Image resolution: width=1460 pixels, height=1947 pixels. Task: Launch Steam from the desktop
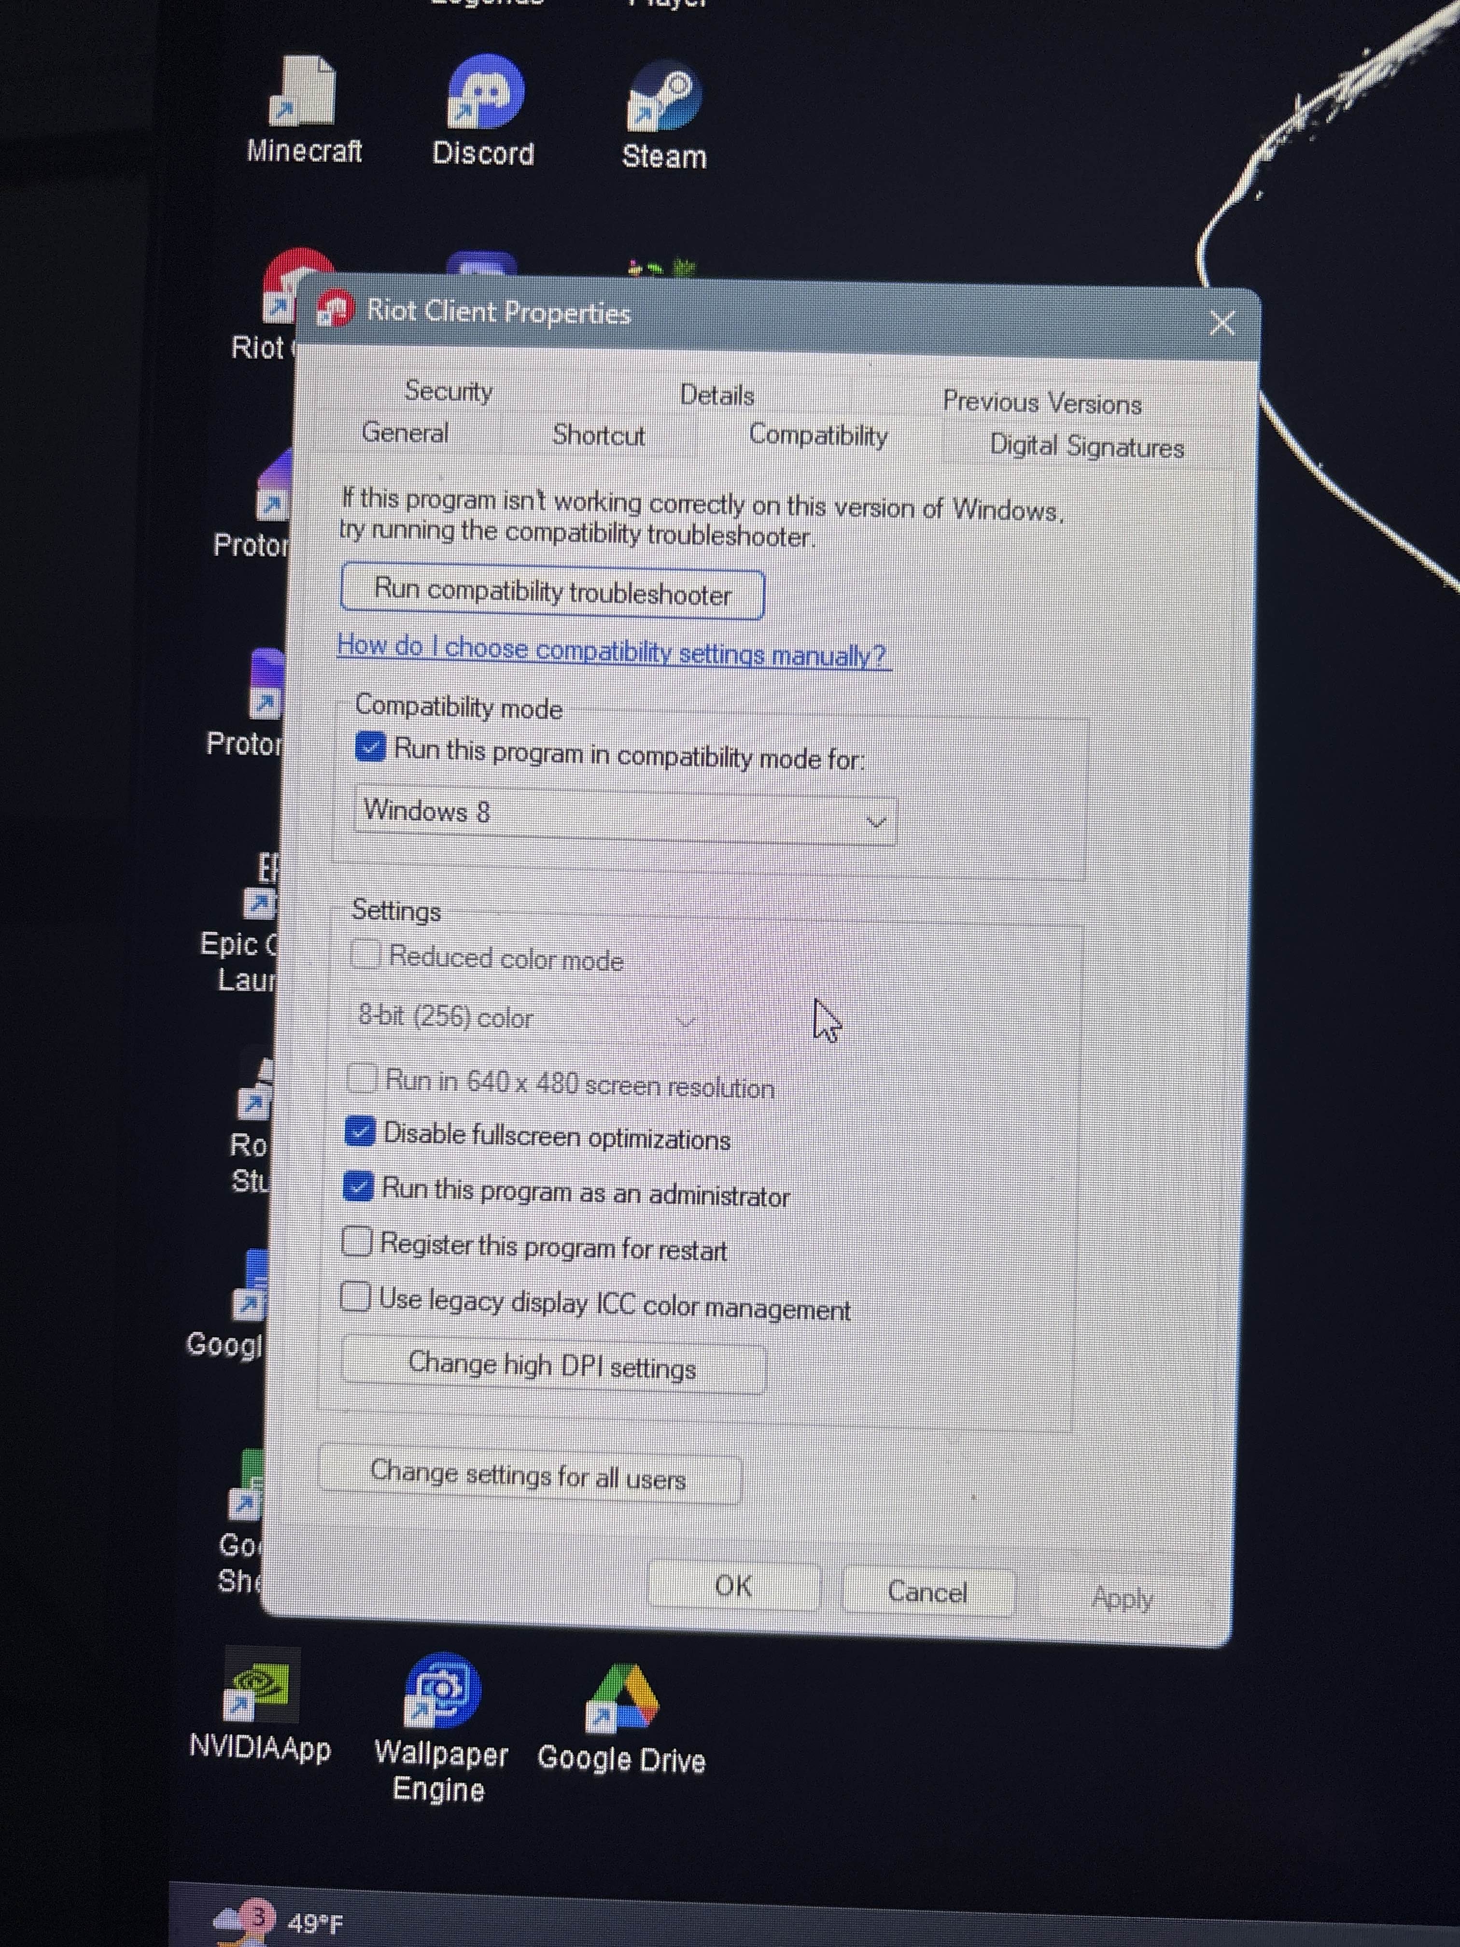tap(664, 97)
